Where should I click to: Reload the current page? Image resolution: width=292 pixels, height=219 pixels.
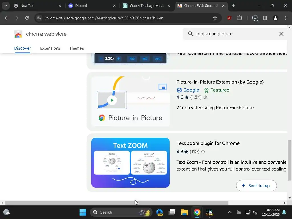(x=27, y=18)
